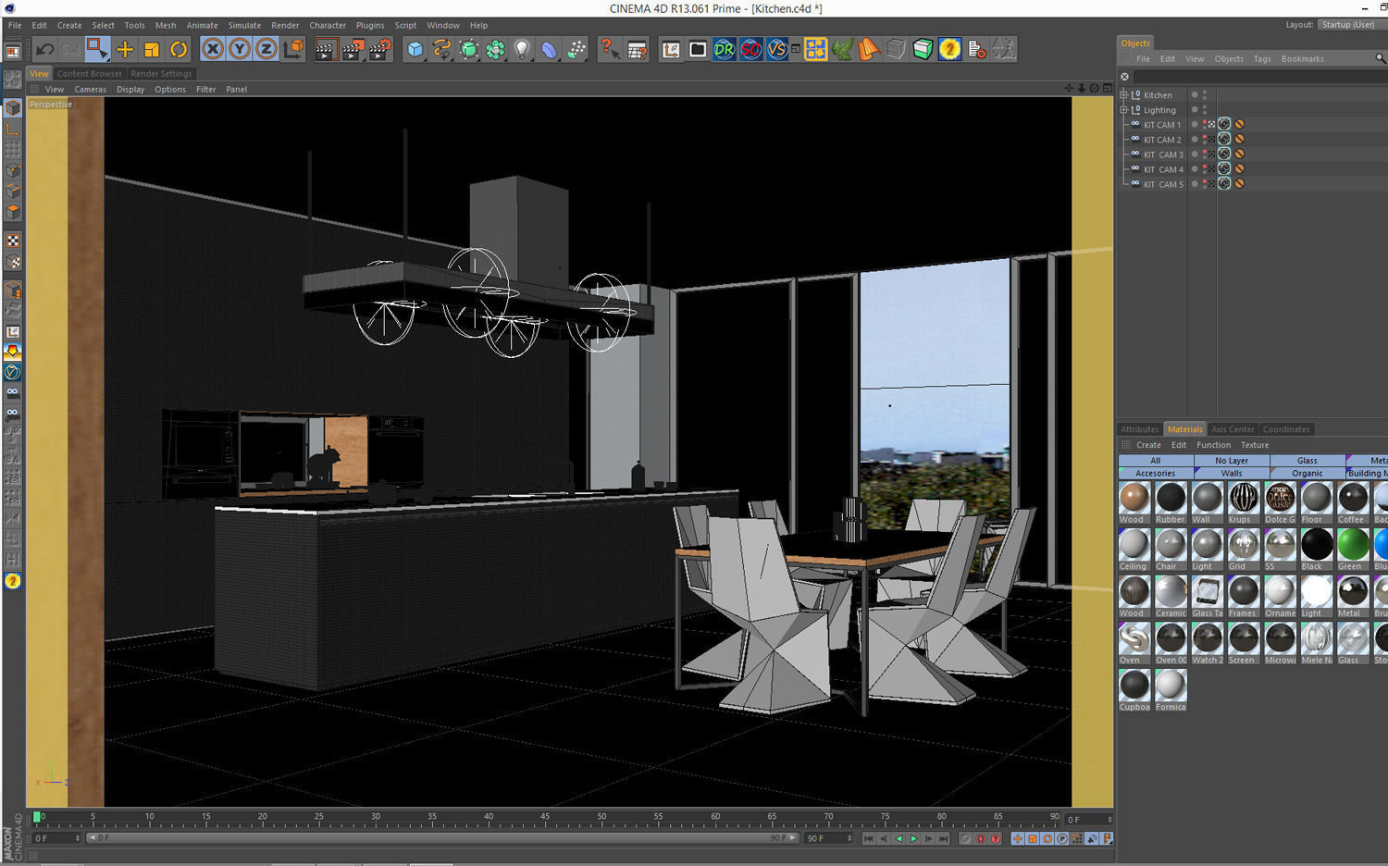
Task: Select KIT CAM 3 in Objects
Action: 1163,155
